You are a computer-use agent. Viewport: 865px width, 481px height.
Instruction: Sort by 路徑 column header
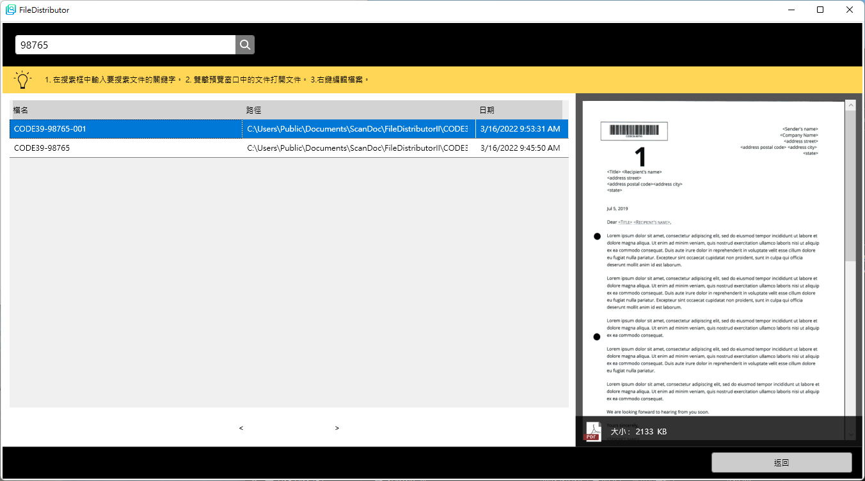360,110
